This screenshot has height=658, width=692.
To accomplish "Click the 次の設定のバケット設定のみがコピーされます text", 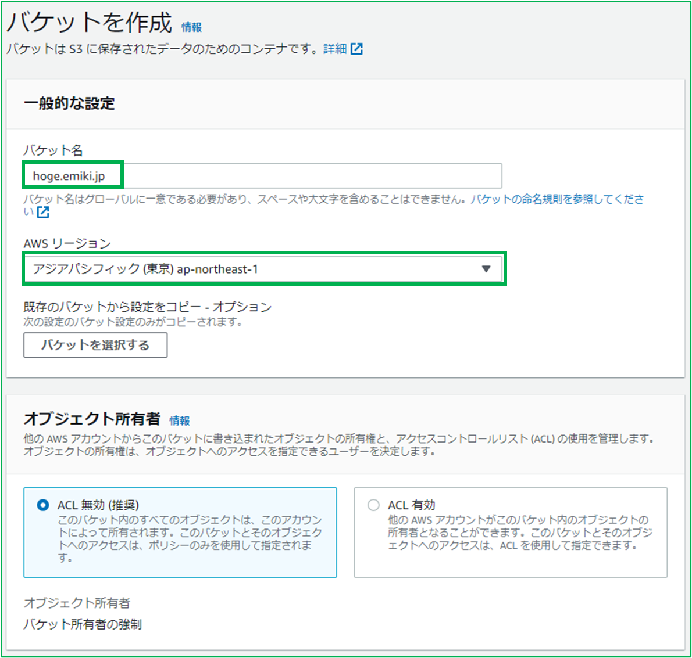I will coord(133,322).
